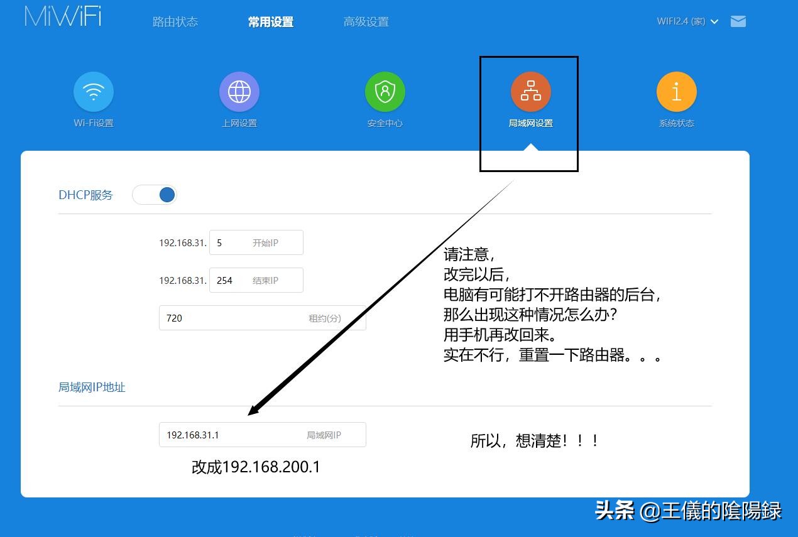Click the DHCP服务 label
Screen dimensions: 798x537
(85, 195)
